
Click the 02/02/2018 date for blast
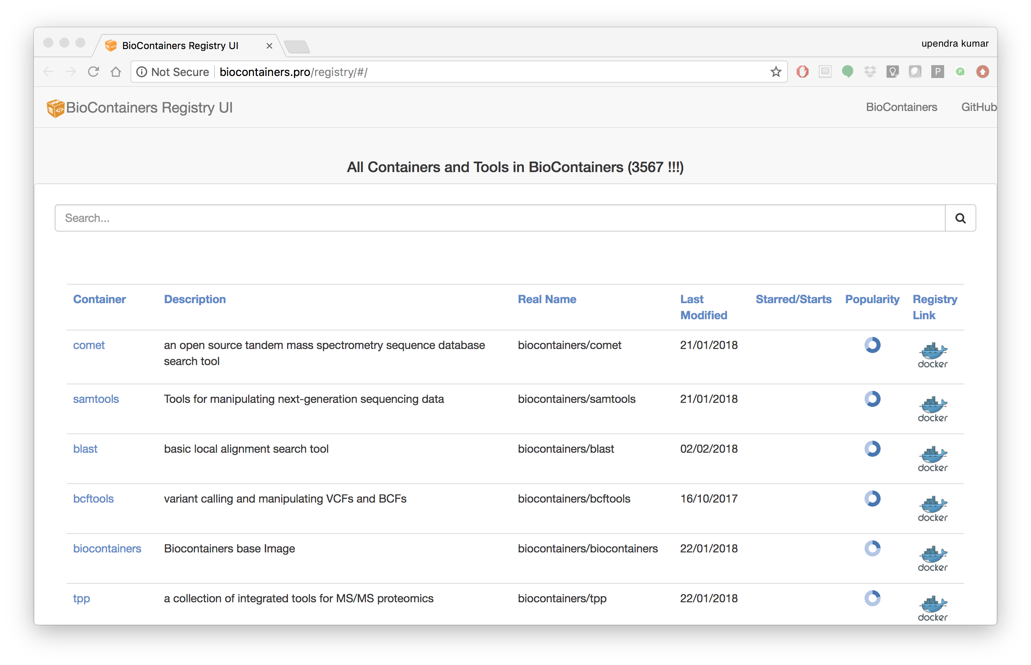click(709, 449)
